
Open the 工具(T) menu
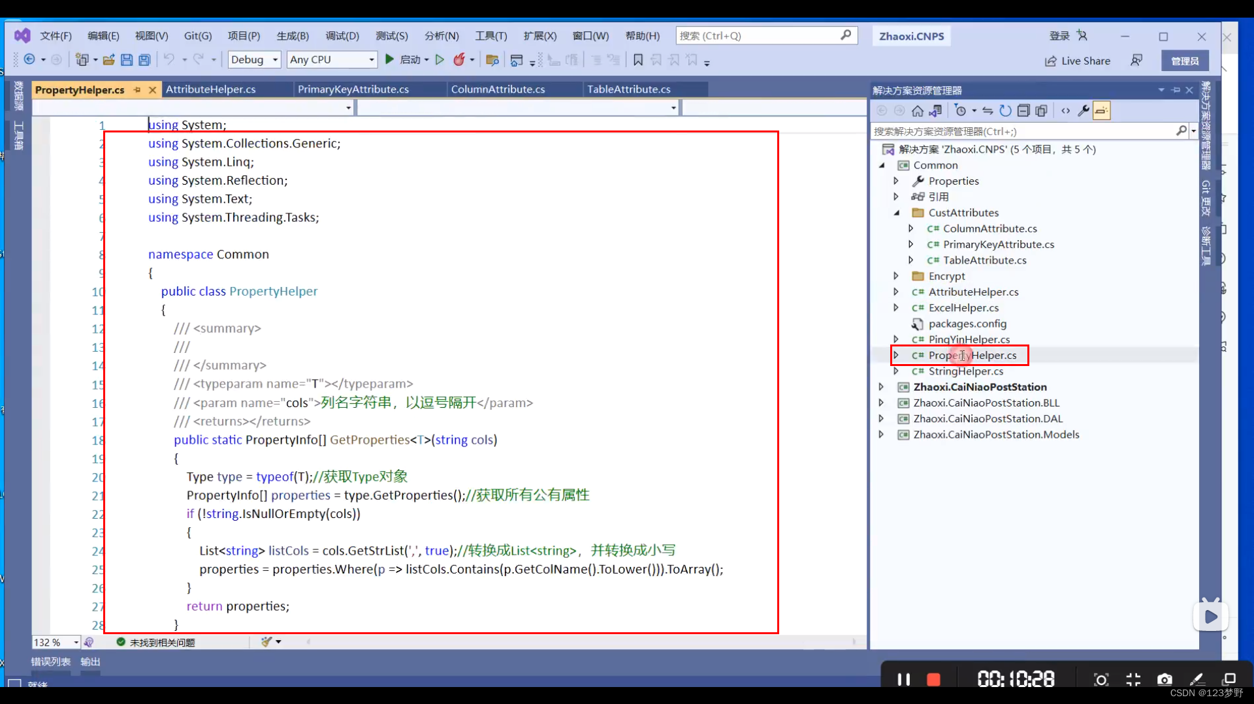[490, 36]
